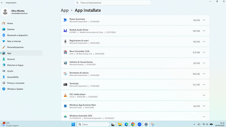Click the Terminale app name
Screen dimensions: 226x127
tap(74, 83)
